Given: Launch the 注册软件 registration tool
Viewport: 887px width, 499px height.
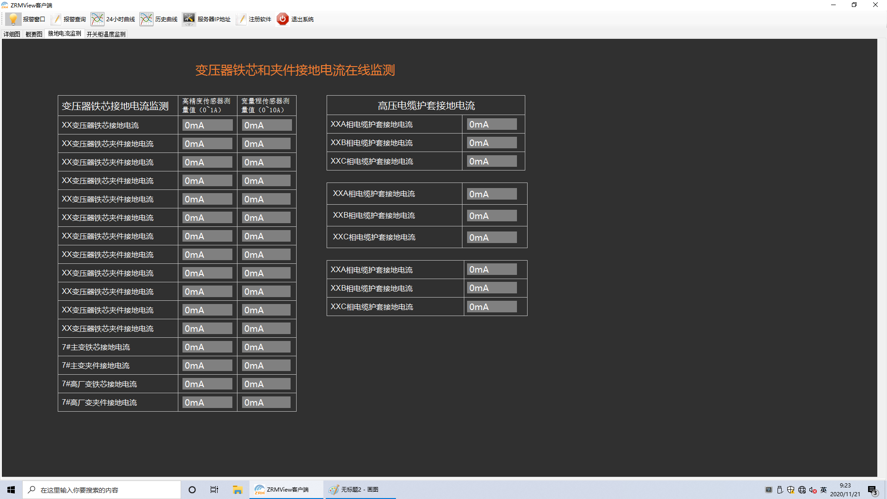Looking at the screenshot, I should click(x=255, y=19).
